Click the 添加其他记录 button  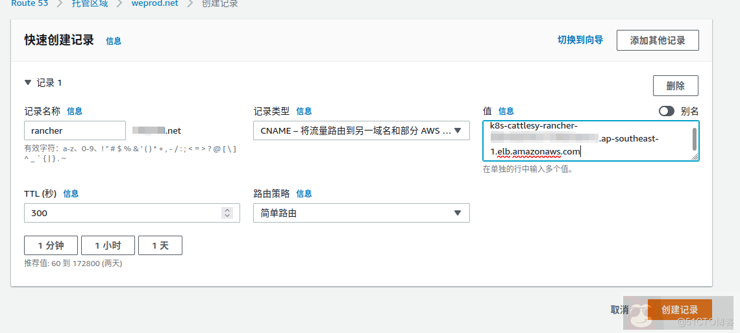pos(657,40)
